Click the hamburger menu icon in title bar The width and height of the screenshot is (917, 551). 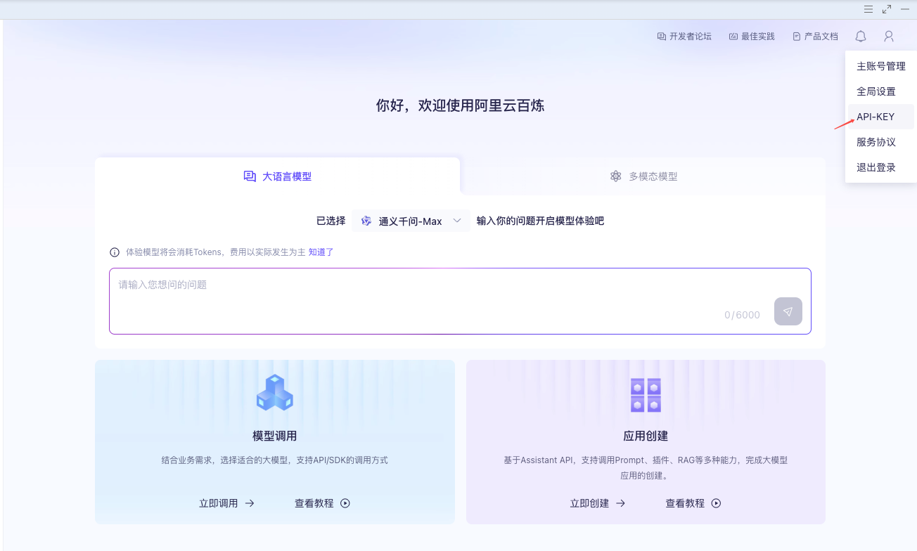point(868,9)
